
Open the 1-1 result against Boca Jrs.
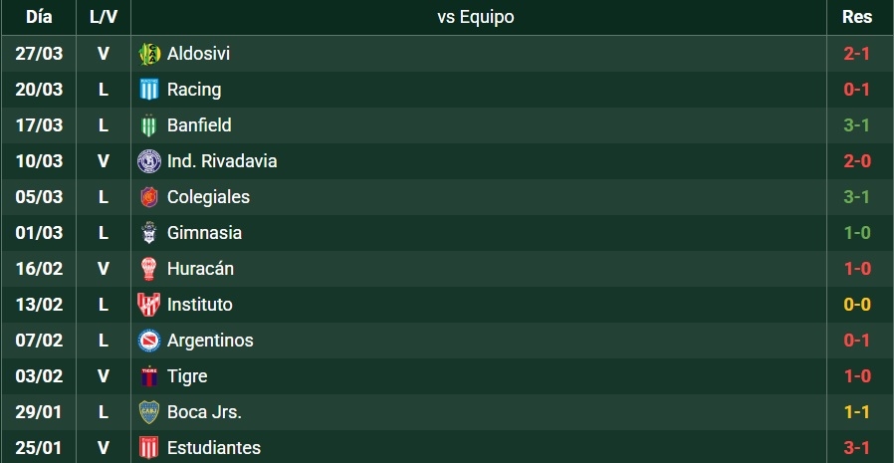(856, 412)
